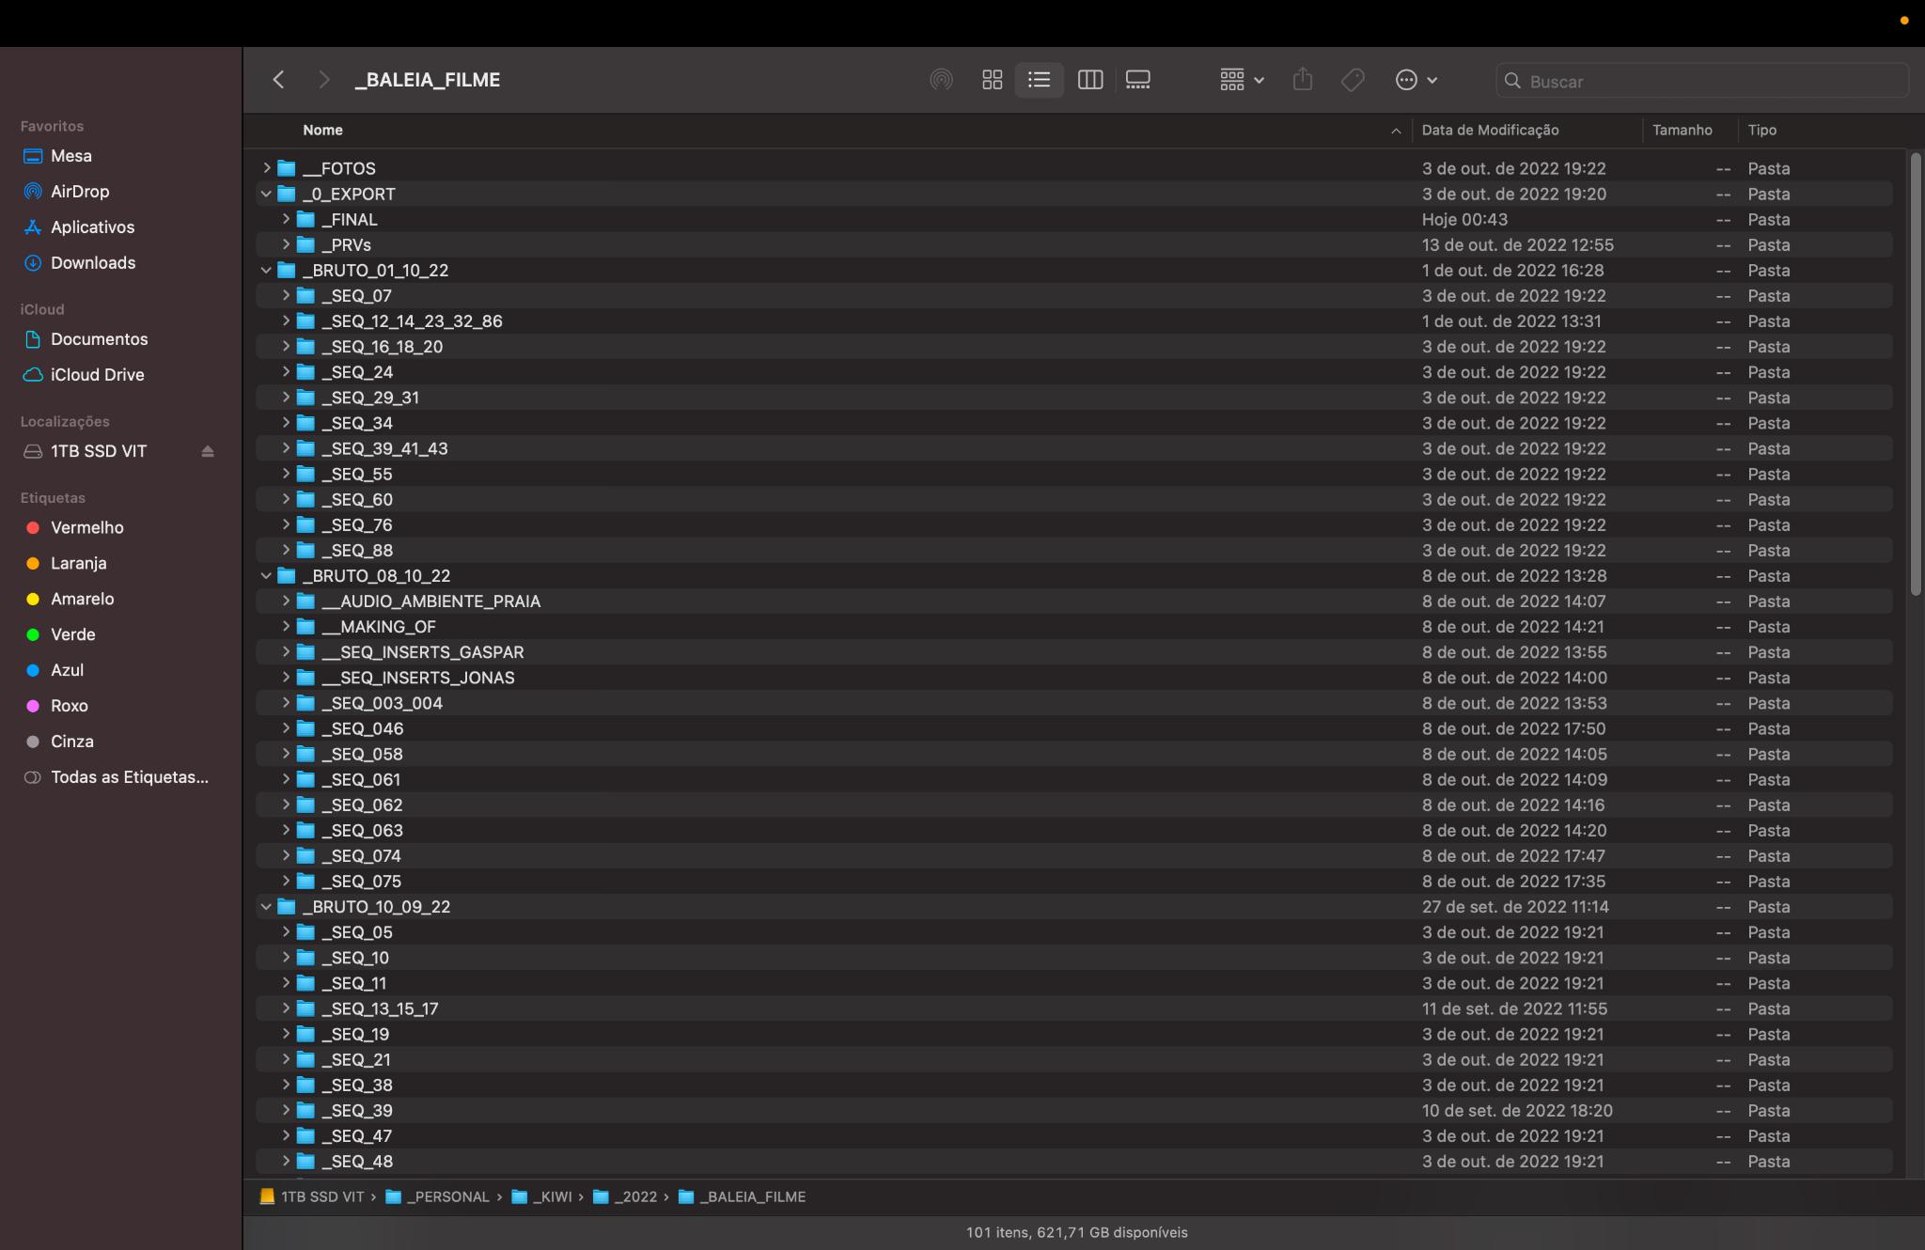This screenshot has width=1925, height=1250.
Task: Open the more actions ellipsis menu
Action: (1416, 80)
